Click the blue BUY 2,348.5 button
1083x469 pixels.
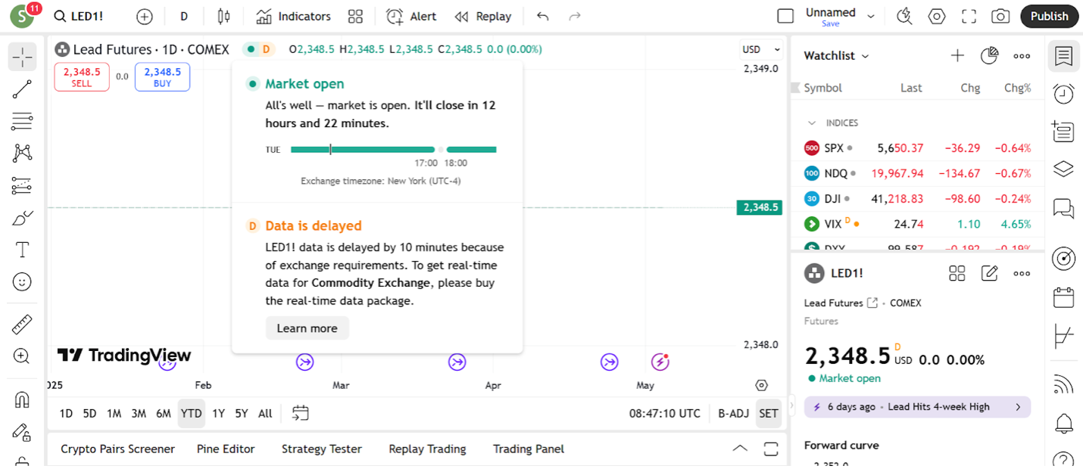point(163,77)
